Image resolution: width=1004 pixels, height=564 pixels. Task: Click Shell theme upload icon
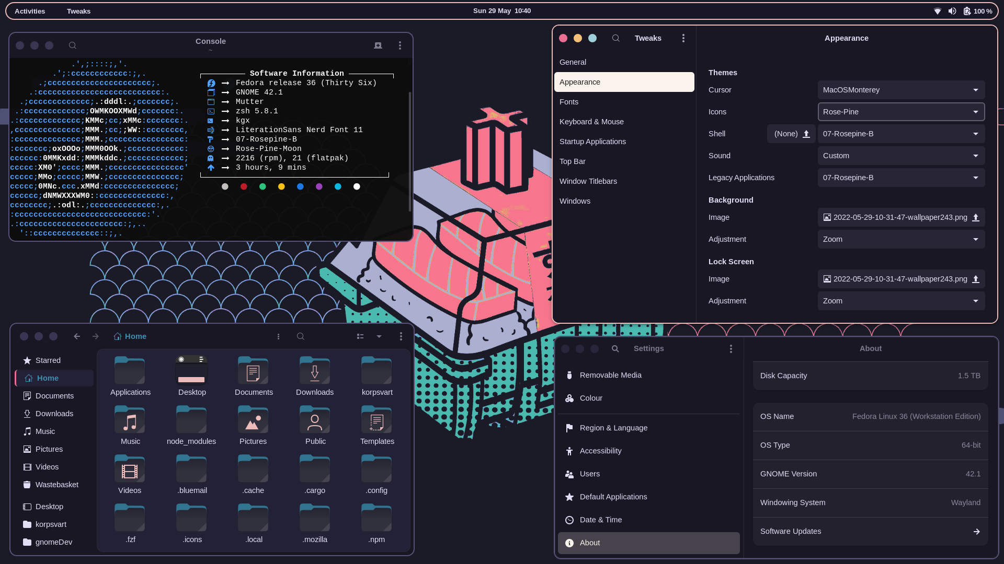pos(806,134)
